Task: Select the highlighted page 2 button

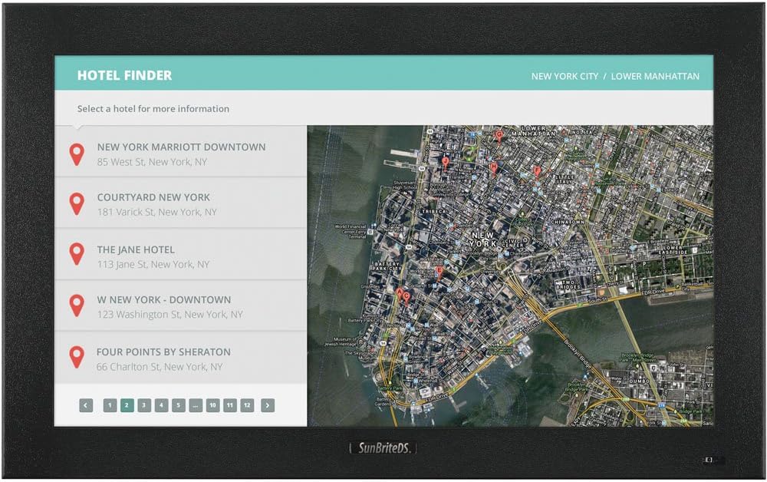Action: [x=127, y=405]
